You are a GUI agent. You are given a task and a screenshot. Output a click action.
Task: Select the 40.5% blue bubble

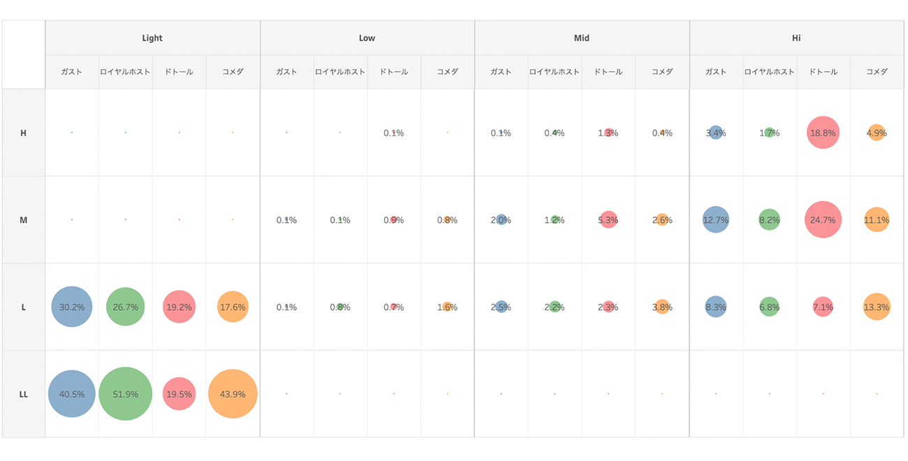click(72, 394)
